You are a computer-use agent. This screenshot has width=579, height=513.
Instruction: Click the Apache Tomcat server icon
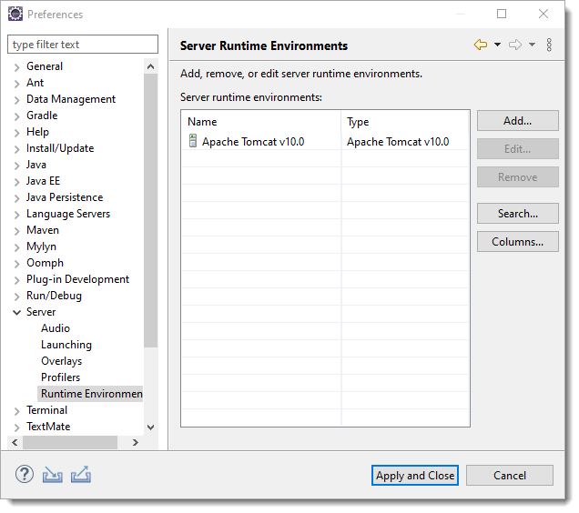coord(193,141)
